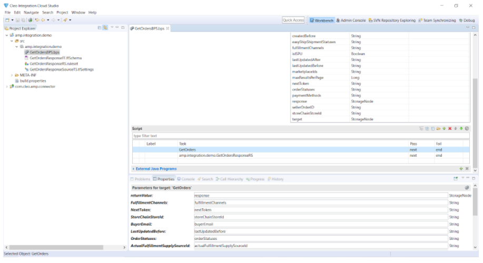Switch to the Debug perspective

click(x=467, y=21)
